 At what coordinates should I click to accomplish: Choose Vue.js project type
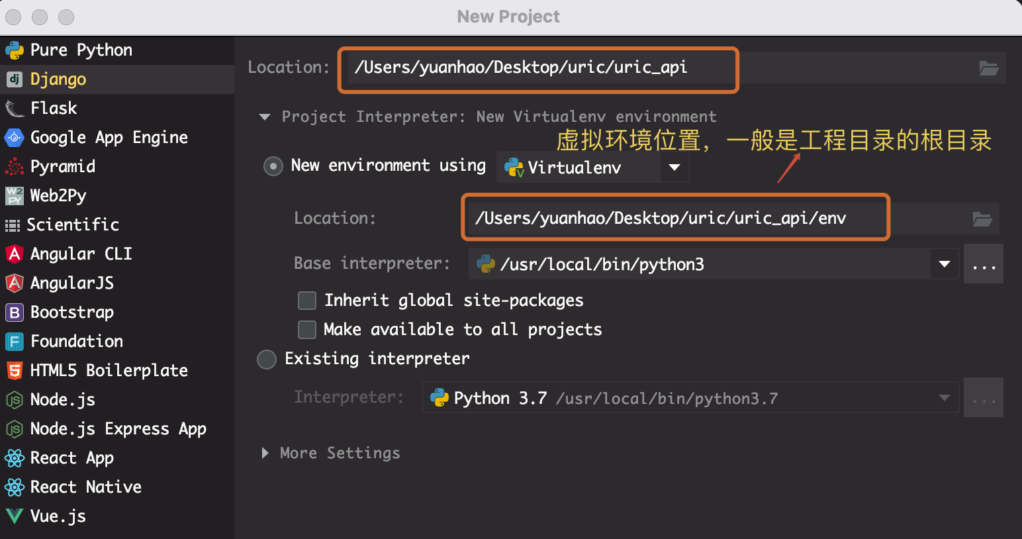pyautogui.click(x=117, y=516)
